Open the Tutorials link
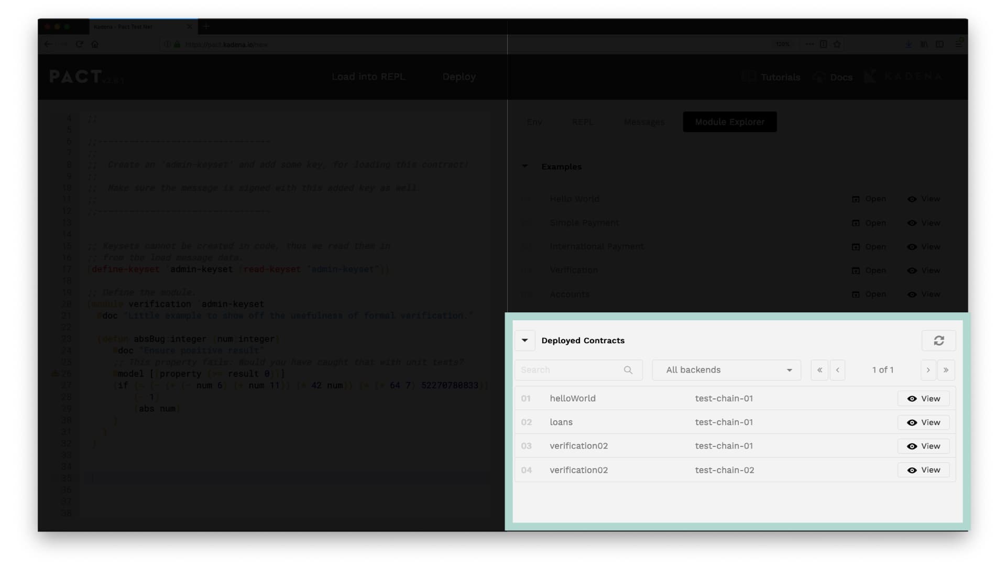The width and height of the screenshot is (1006, 566). pos(771,77)
